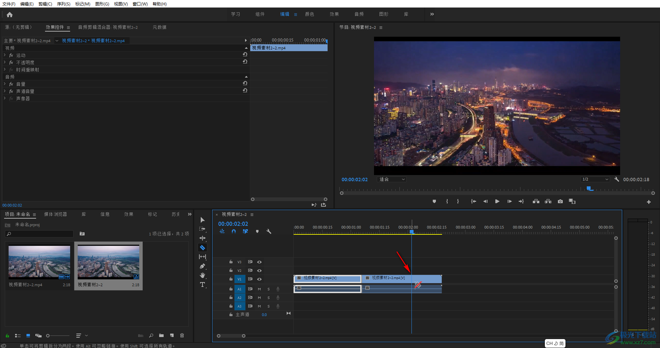The image size is (660, 348).
Task: Adjust thumbnail size zoom slider
Action: pyautogui.click(x=58, y=336)
